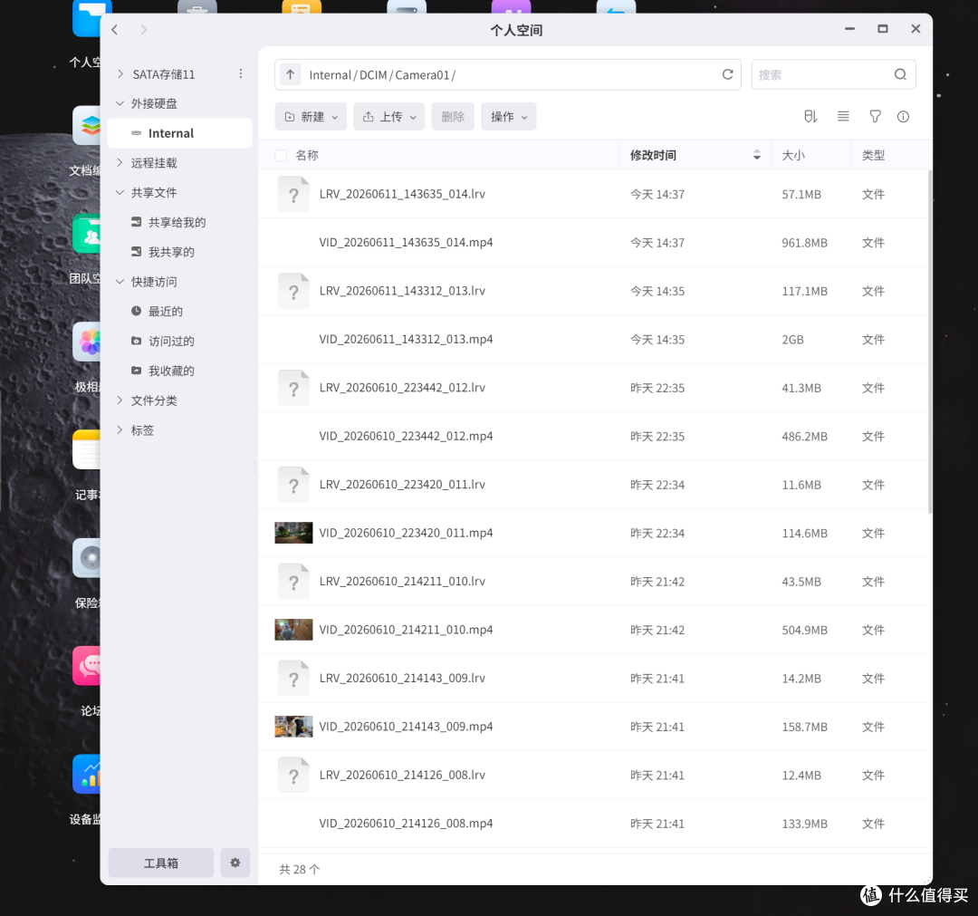Image resolution: width=978 pixels, height=916 pixels.
Task: Expand the 远程挂载 section
Action: point(120,163)
